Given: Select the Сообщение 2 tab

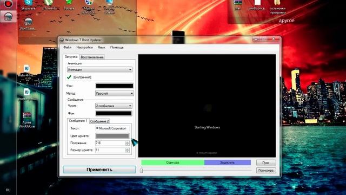Looking at the screenshot, I should click(x=99, y=121).
